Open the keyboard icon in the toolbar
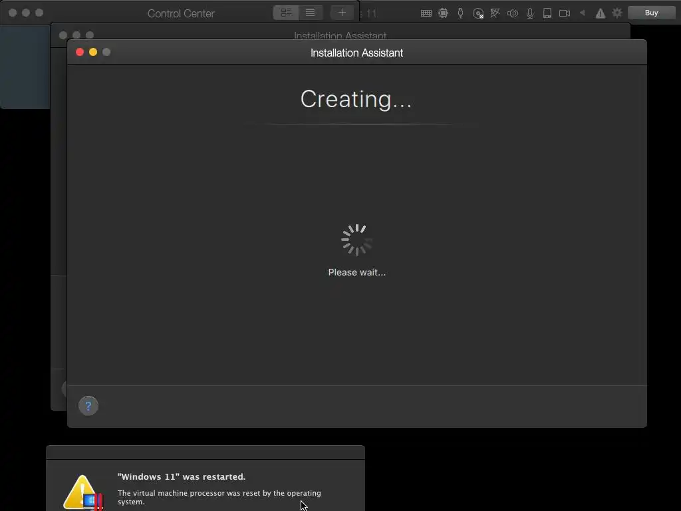The image size is (681, 511). coord(426,13)
